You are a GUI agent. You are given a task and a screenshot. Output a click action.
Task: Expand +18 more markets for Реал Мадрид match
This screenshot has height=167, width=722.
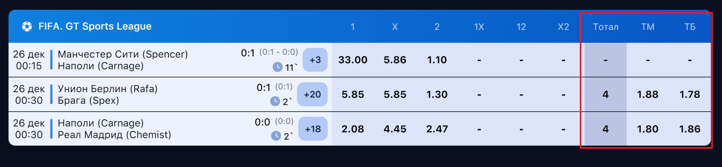313,129
